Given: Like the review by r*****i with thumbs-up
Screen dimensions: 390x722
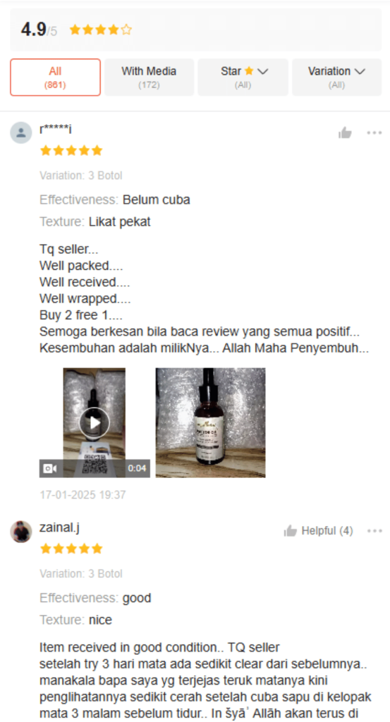Looking at the screenshot, I should point(345,133).
